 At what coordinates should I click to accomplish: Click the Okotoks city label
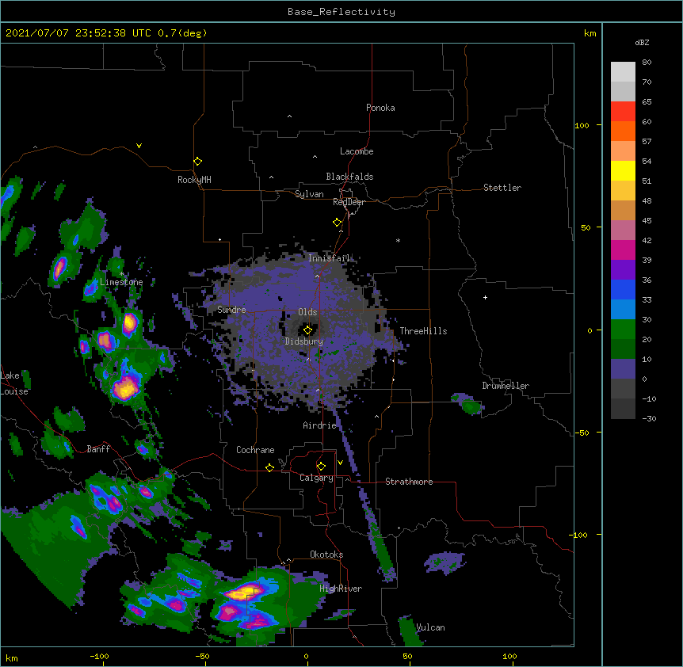click(x=326, y=555)
